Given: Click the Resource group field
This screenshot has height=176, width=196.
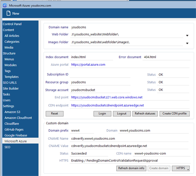Looking at the screenshot, I should pyautogui.click(x=100, y=82).
